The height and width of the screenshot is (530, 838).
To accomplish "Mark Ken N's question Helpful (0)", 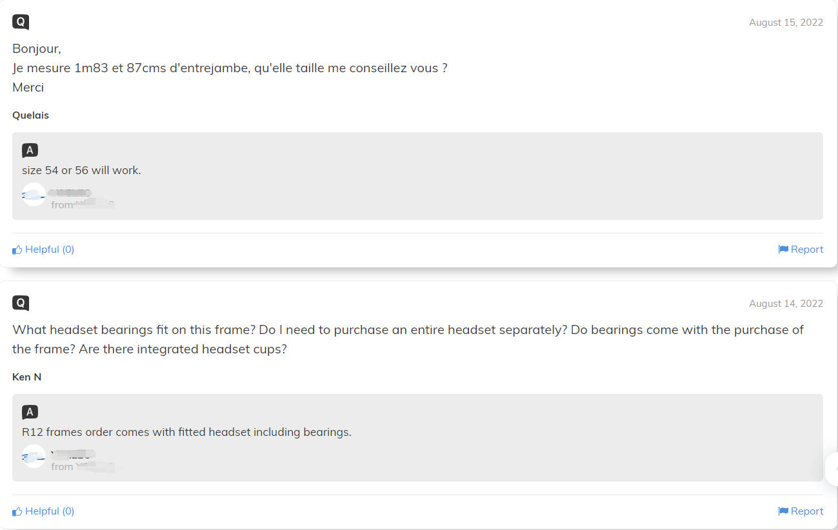I will coord(43,511).
